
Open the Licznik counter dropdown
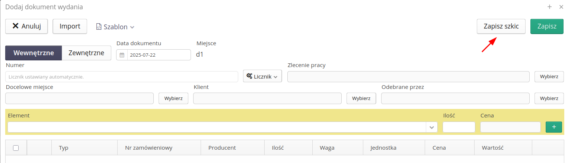(262, 76)
